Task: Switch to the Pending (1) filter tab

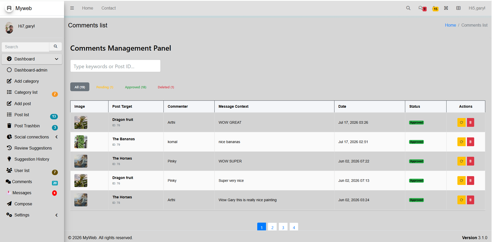Action: 105,87
